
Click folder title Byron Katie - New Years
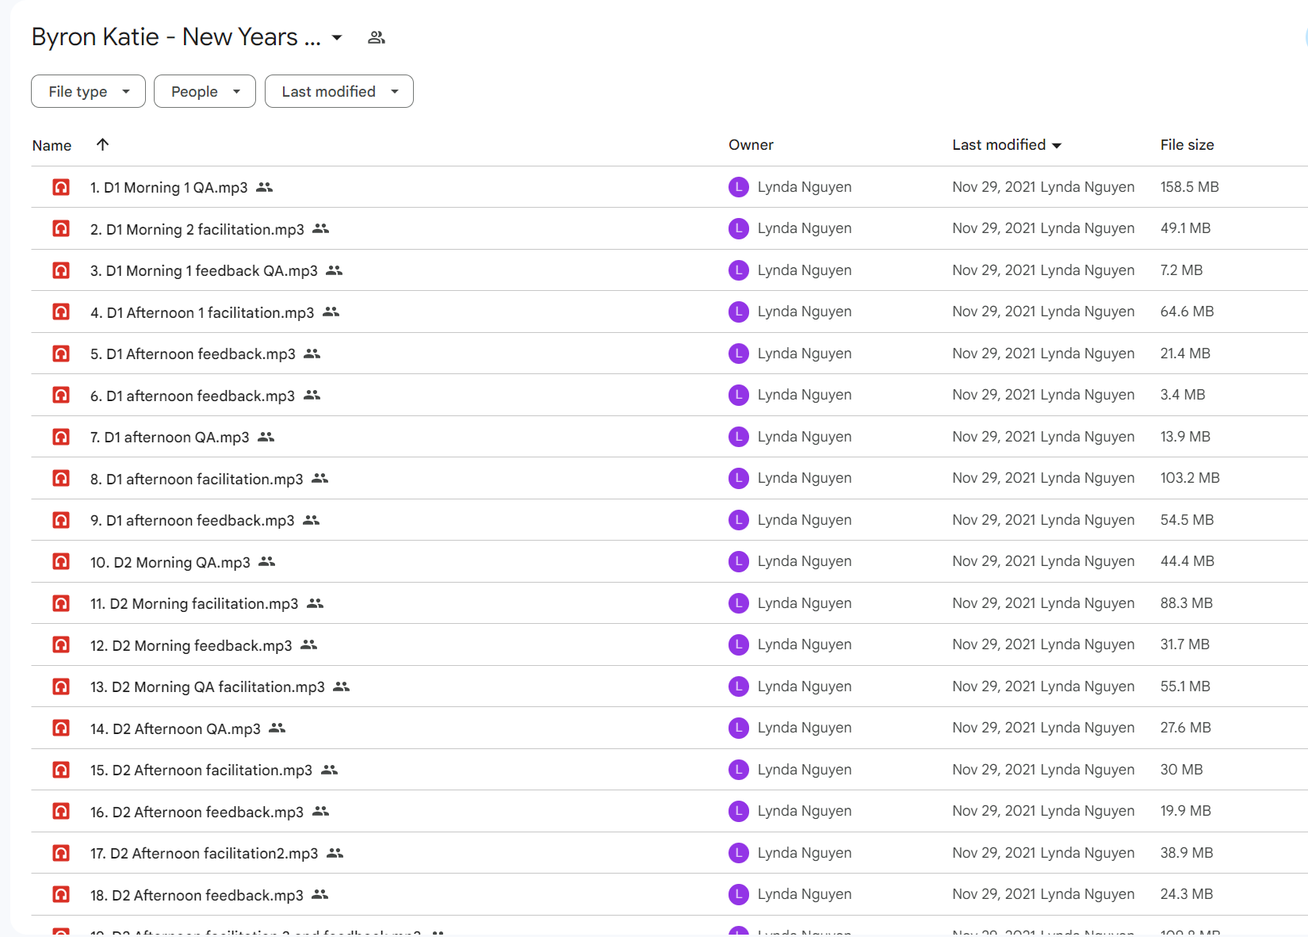(176, 37)
